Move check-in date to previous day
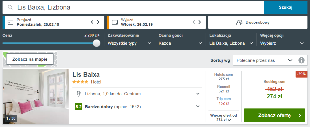Screen dimensions: 310x127 (92, 22)
